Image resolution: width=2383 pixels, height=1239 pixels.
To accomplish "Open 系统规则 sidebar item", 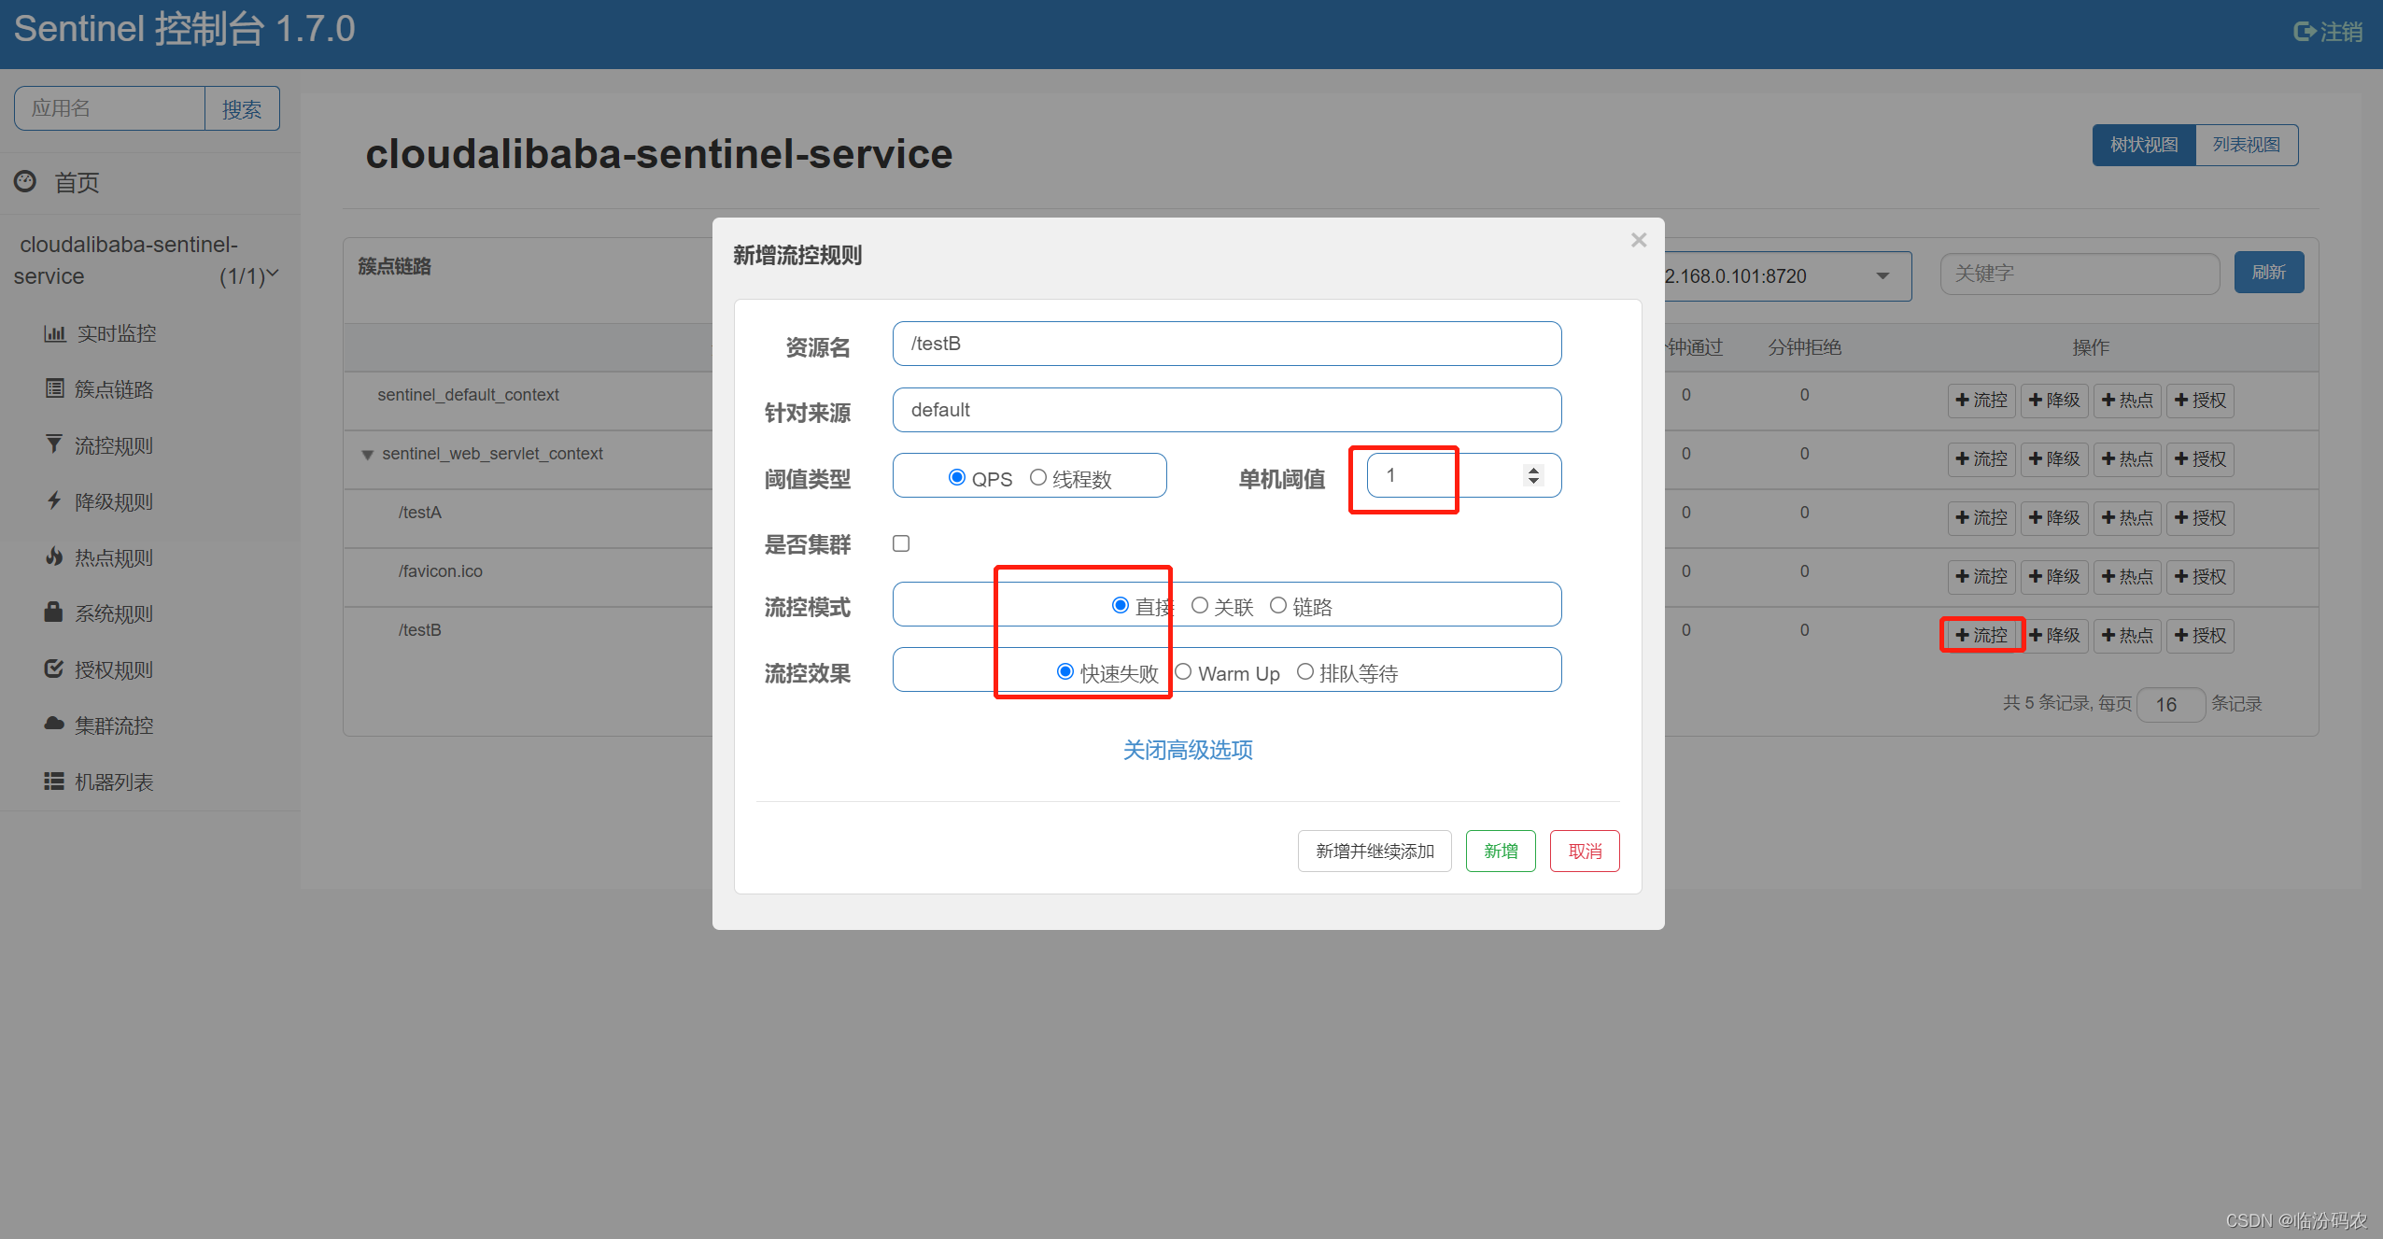I will tap(100, 613).
